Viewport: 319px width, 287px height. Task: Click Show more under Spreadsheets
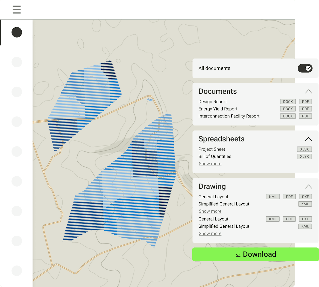coord(210,164)
